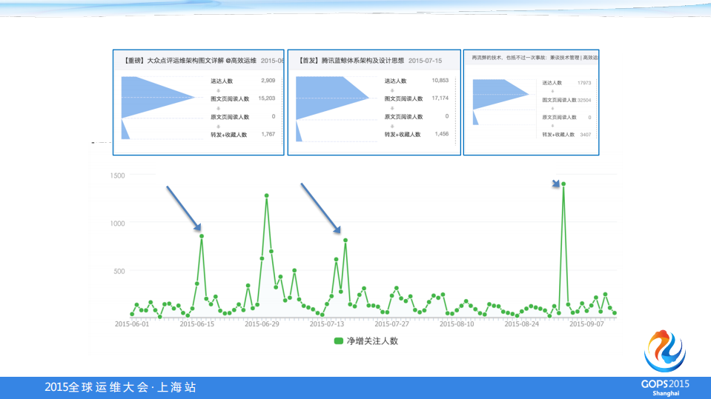Screen dimensions: 711x399
Task: Select the highest data point near 1400
Action: click(563, 184)
